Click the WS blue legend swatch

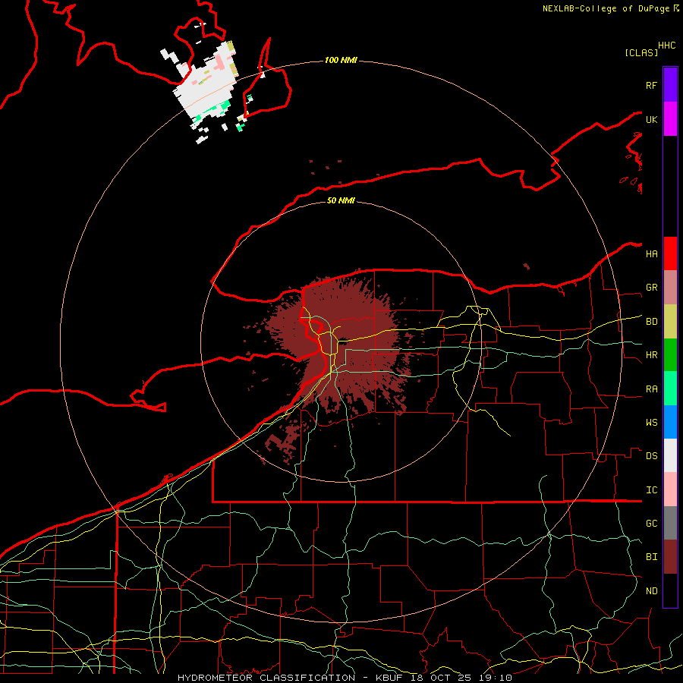pos(670,422)
